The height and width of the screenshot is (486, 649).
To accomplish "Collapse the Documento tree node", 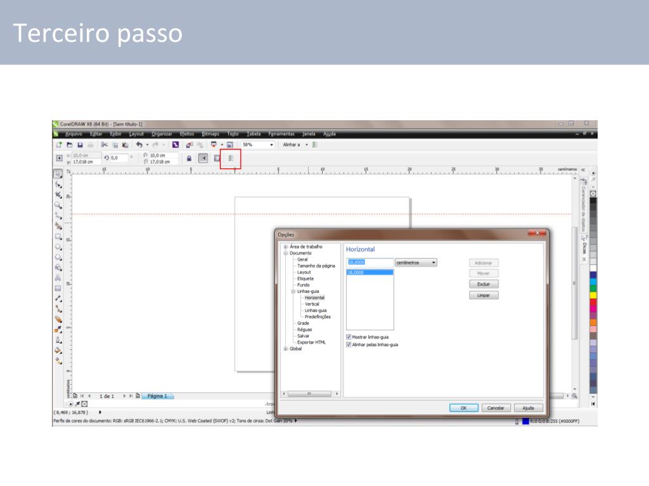I will coord(286,253).
